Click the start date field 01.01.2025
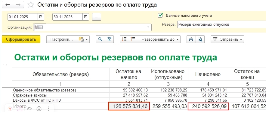 [23, 17]
